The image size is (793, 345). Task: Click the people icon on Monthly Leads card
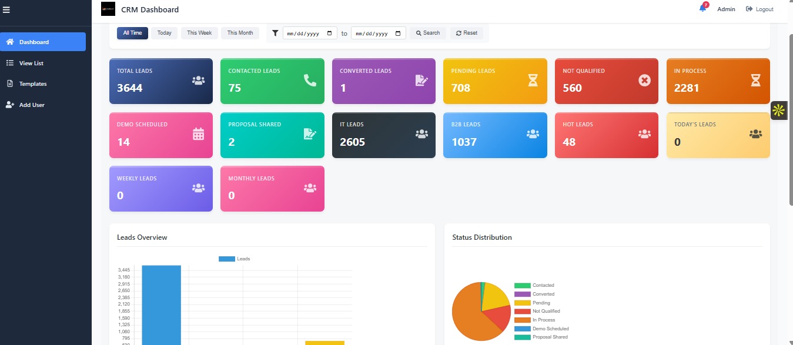(310, 188)
